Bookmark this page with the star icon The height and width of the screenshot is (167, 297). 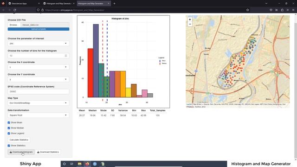(247, 10)
